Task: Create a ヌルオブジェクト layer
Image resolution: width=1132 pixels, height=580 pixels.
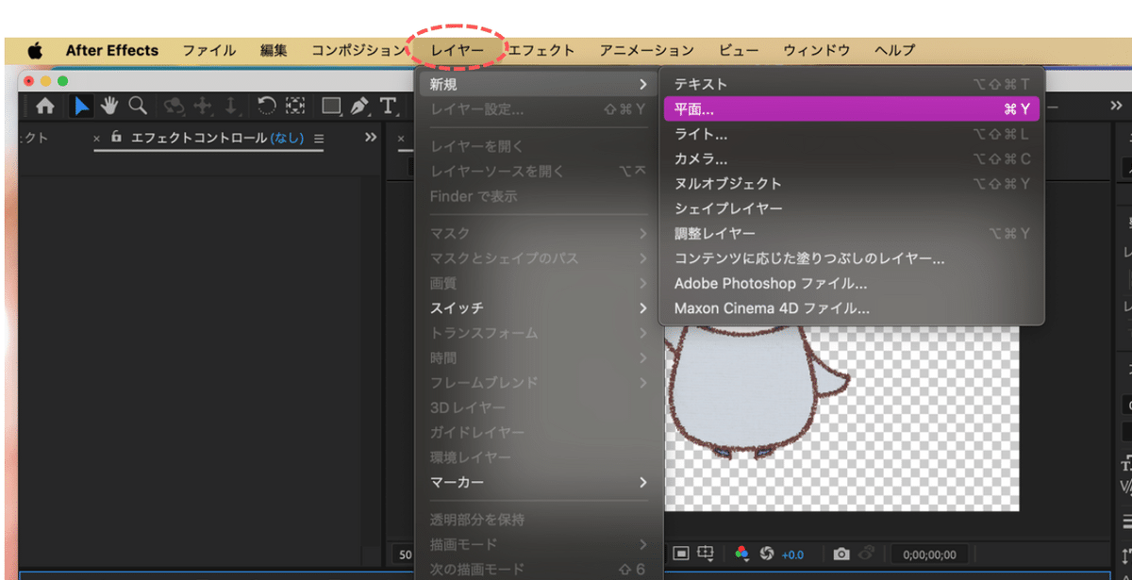Action: tap(852, 184)
